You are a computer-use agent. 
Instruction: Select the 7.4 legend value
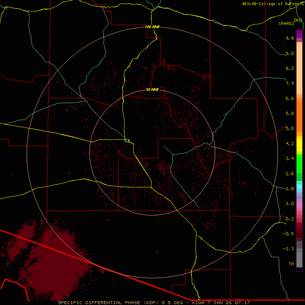click(290, 83)
